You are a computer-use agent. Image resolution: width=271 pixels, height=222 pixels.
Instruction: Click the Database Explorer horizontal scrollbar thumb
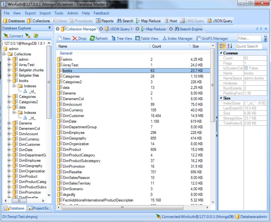point(19,201)
